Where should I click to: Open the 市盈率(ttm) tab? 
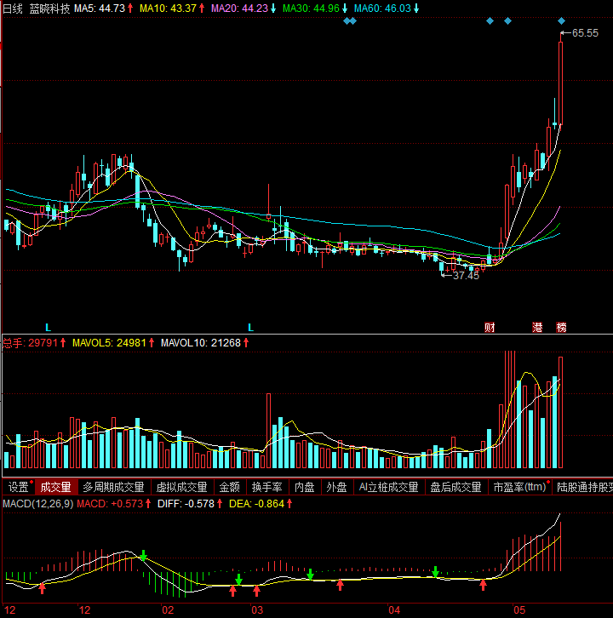click(519, 488)
